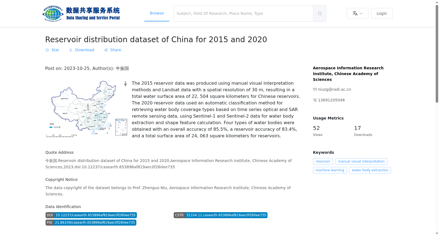Focus the subject search input field
Screen dimensions: 439x236
coord(243,13)
